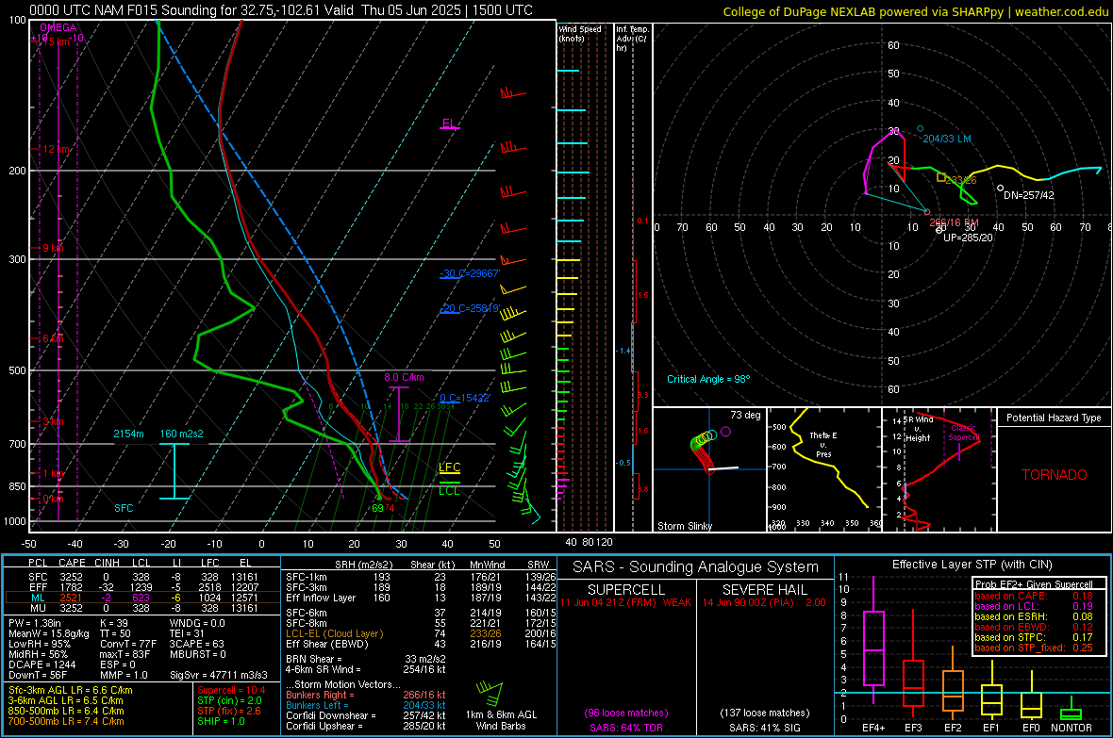1113x738 pixels.
Task: Click the "SARS - Sounding Analogue System" header
Action: pyautogui.click(x=696, y=567)
